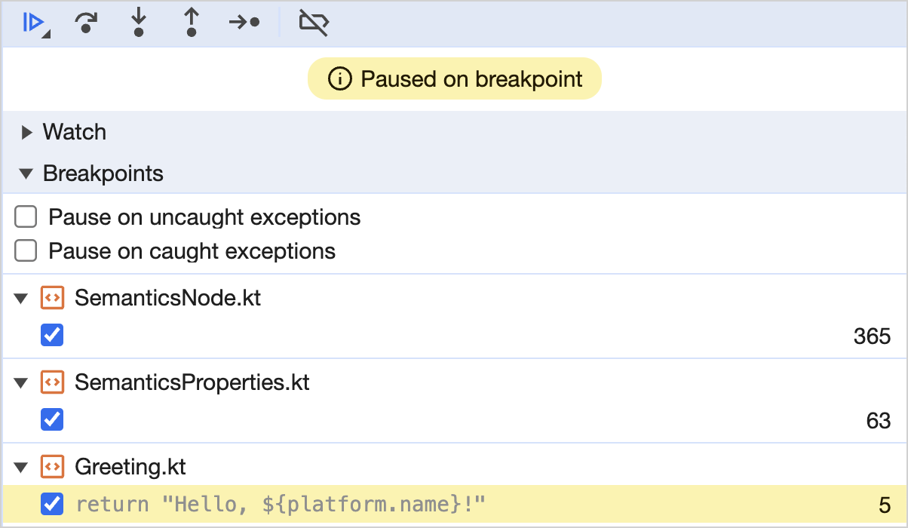Select the Greeting.kt file name
The height and width of the screenshot is (528, 908).
[130, 467]
